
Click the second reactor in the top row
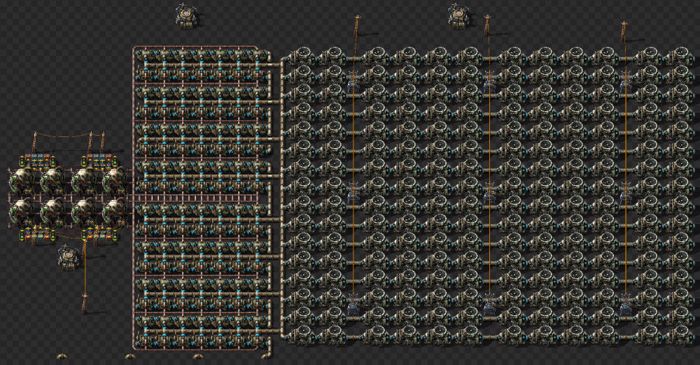[52, 180]
